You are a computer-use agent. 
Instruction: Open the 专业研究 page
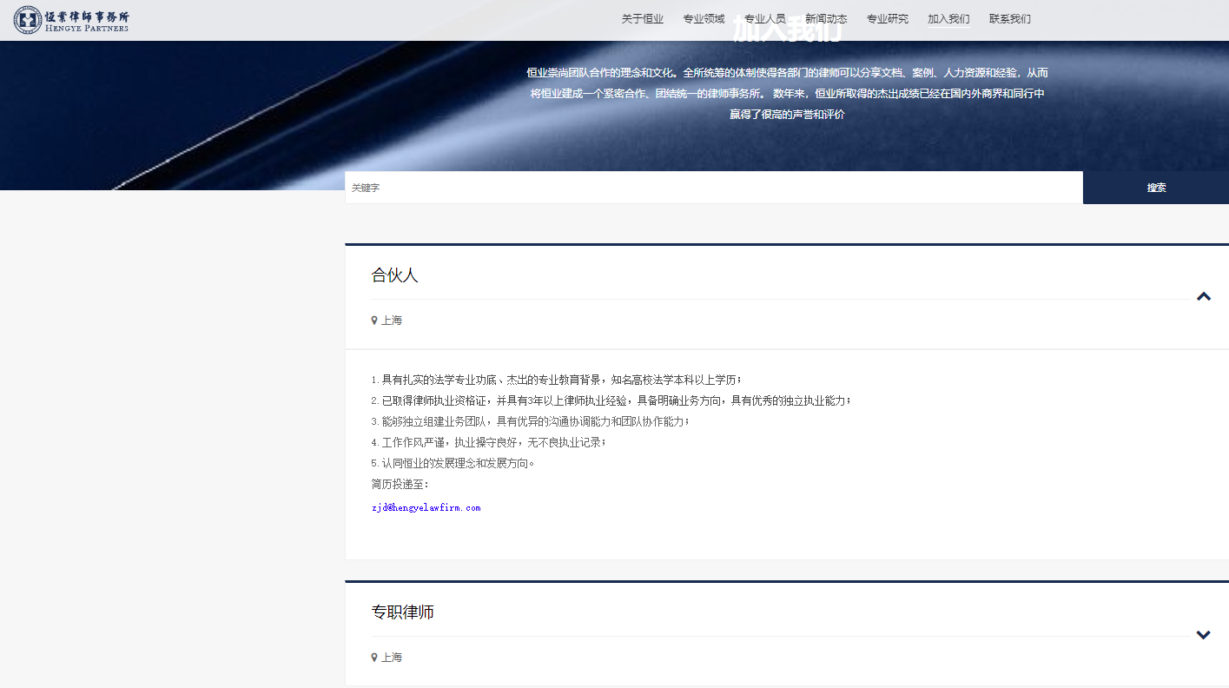click(887, 18)
